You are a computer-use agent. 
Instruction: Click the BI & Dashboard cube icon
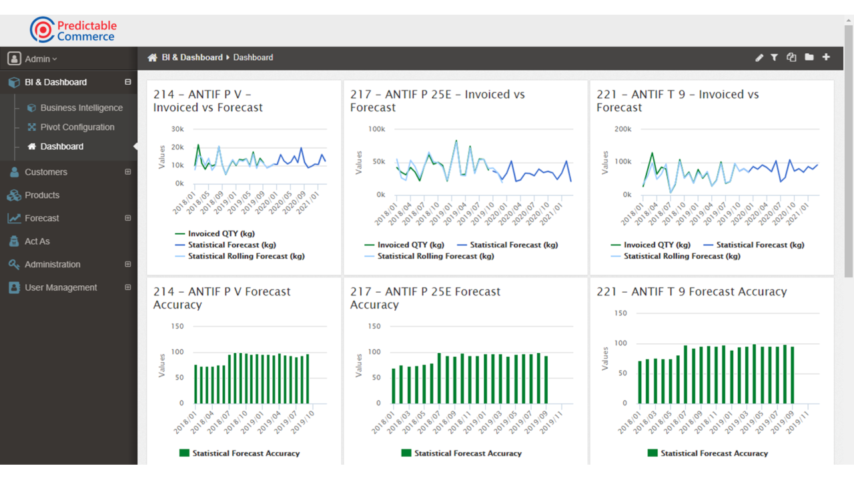pos(14,83)
